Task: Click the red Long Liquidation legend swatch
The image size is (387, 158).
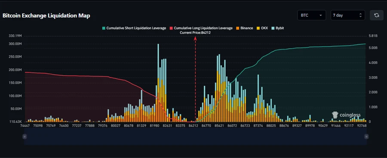Action: [171, 28]
